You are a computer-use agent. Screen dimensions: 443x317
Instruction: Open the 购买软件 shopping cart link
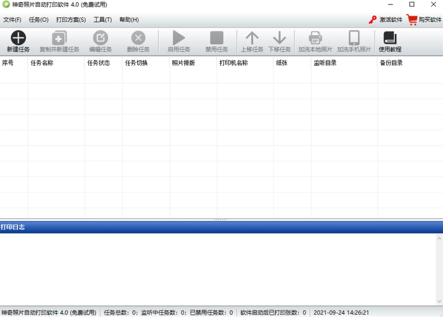tap(423, 19)
